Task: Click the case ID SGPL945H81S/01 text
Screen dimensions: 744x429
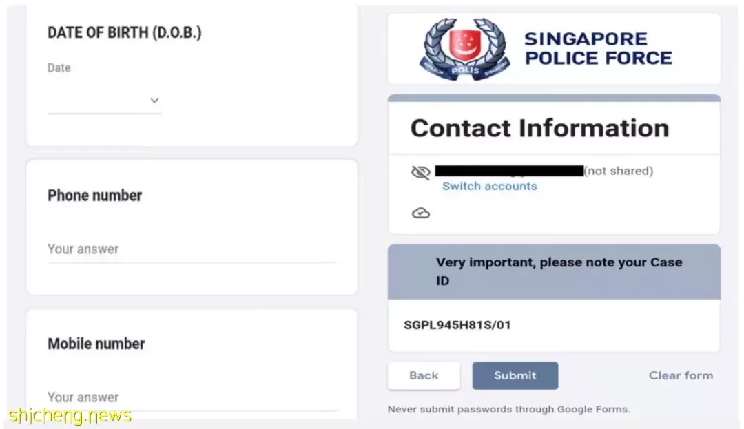Action: (x=457, y=325)
